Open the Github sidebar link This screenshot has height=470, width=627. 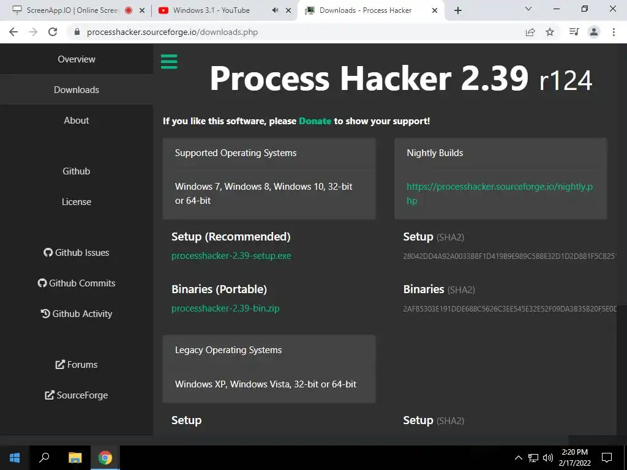point(77,171)
